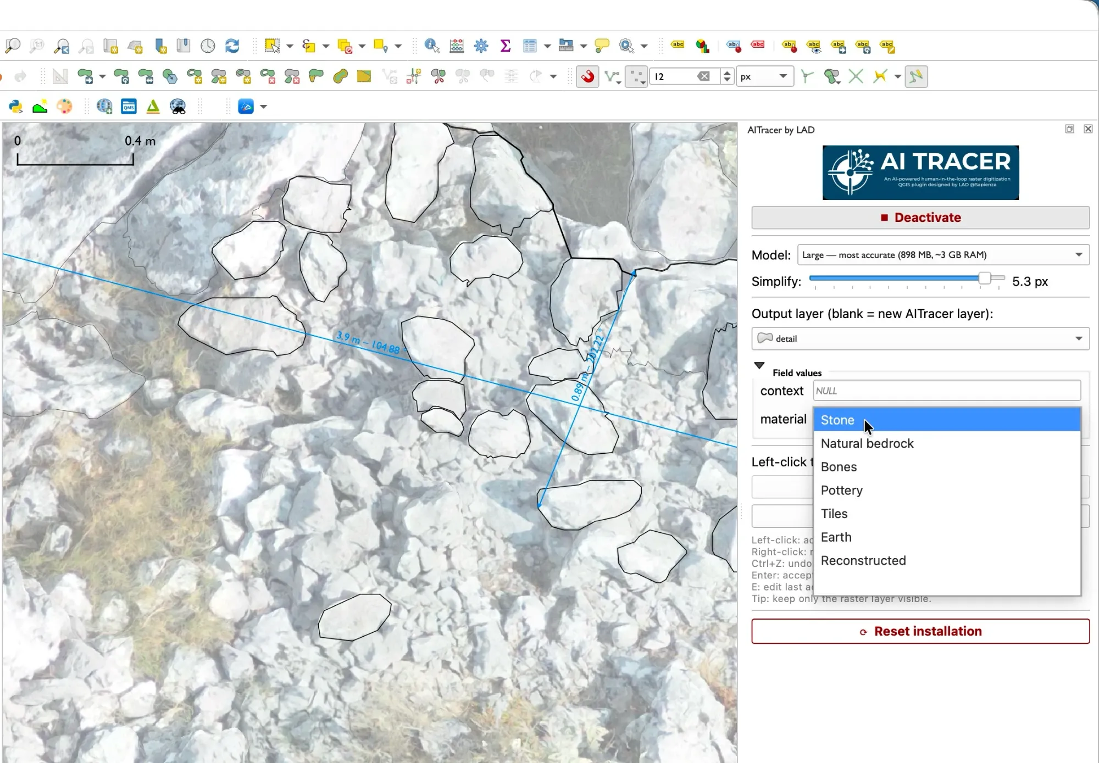Image resolution: width=1099 pixels, height=763 pixels.
Task: Toggle the Enable Snapping magnet button
Action: (587, 76)
